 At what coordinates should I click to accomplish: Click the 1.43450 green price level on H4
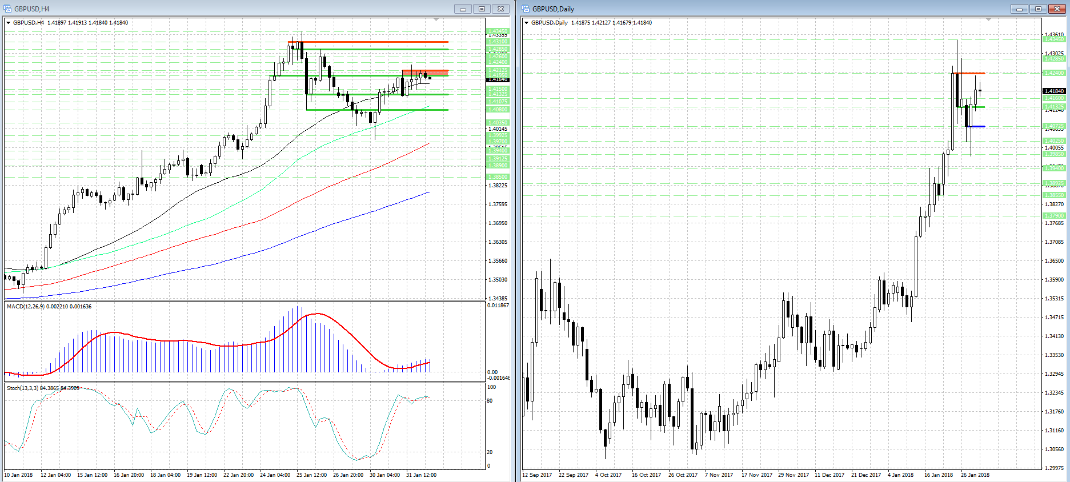(x=498, y=31)
